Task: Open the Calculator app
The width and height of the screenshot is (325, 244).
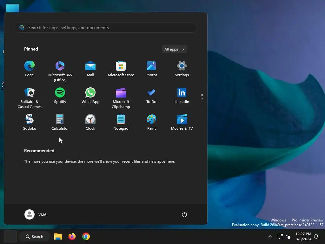Action: 60,122
